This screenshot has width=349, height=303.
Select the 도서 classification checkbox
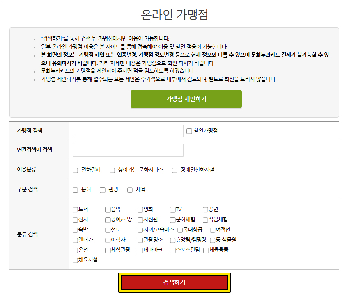coord(75,210)
